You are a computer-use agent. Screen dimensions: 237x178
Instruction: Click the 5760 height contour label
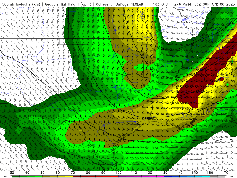click(x=148, y=118)
